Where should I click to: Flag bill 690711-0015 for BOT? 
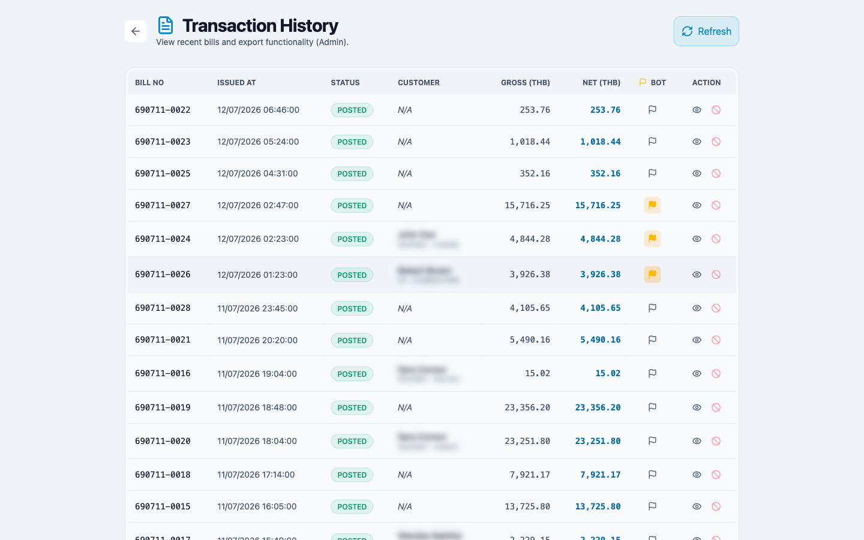[652, 506]
